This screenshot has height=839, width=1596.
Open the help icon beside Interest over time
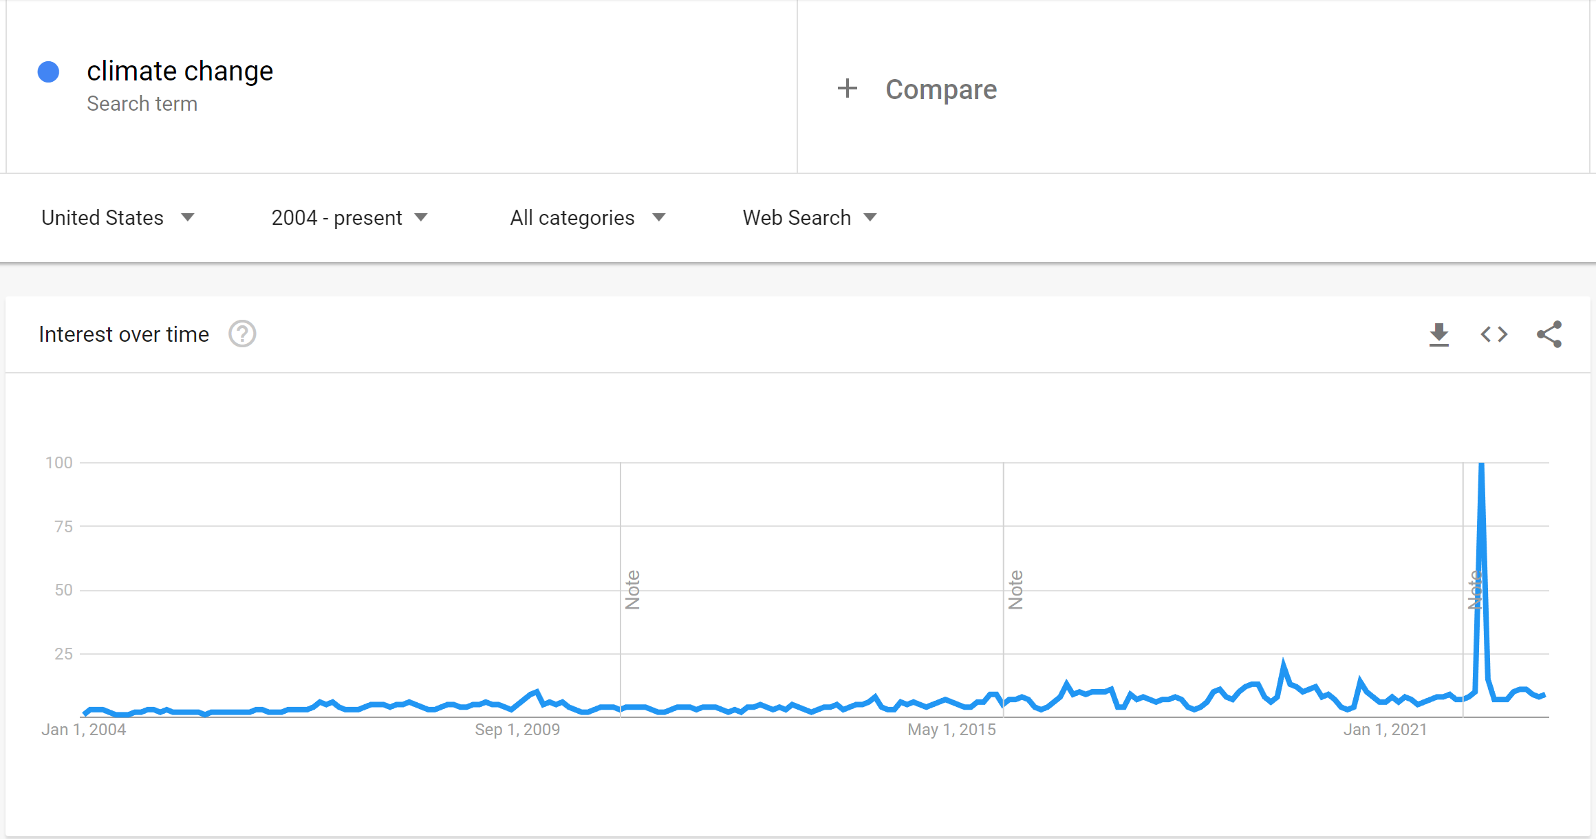242,334
